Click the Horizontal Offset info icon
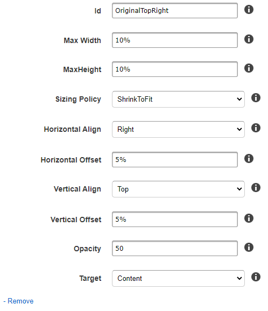The width and height of the screenshot is (268, 311). click(x=249, y=159)
